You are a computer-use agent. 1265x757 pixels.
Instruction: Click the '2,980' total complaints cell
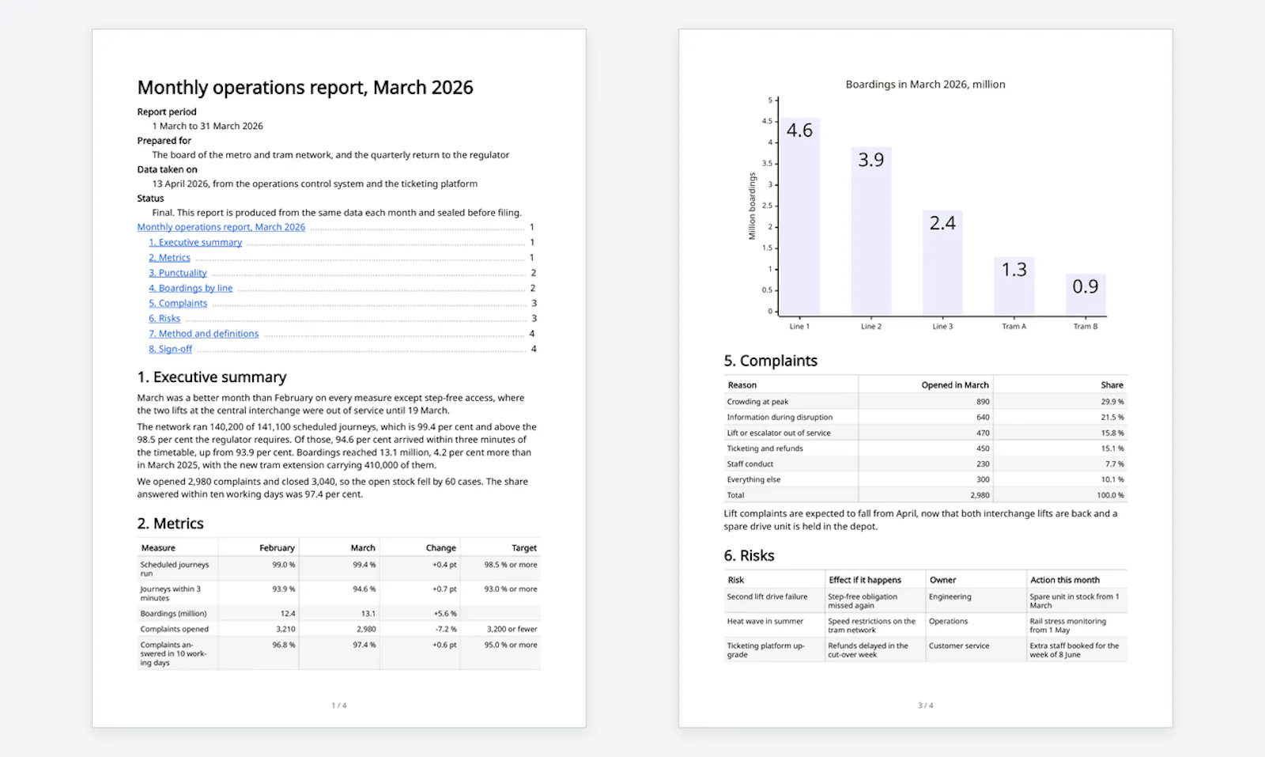[x=980, y=495]
